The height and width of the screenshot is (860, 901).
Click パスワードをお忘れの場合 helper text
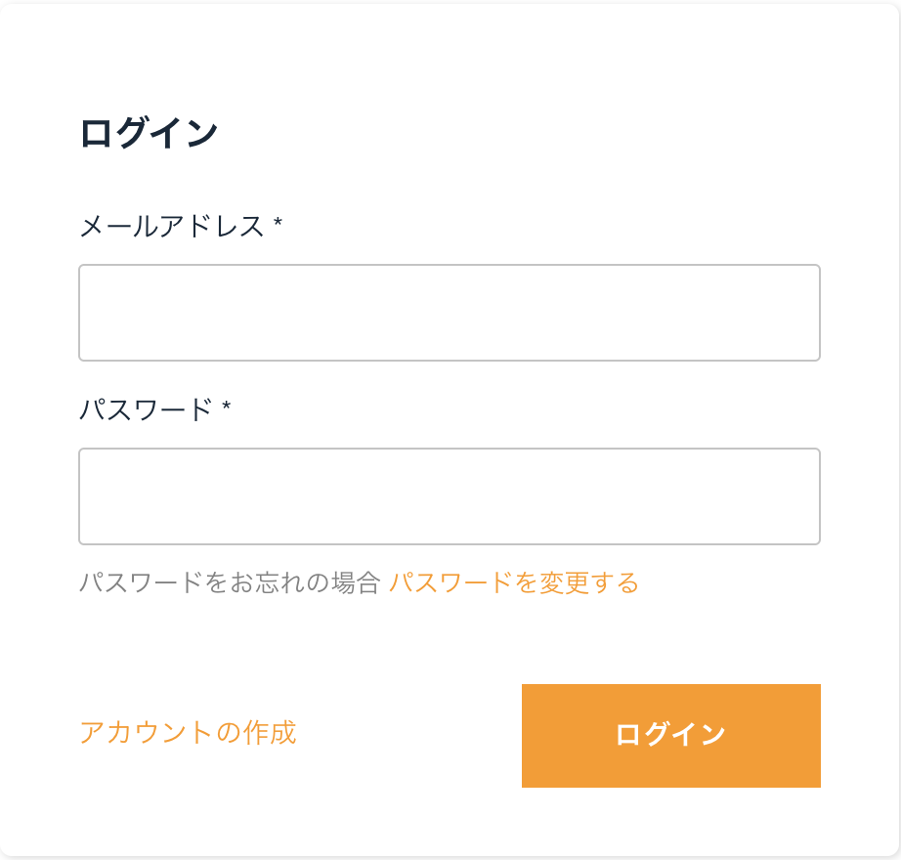point(232,580)
